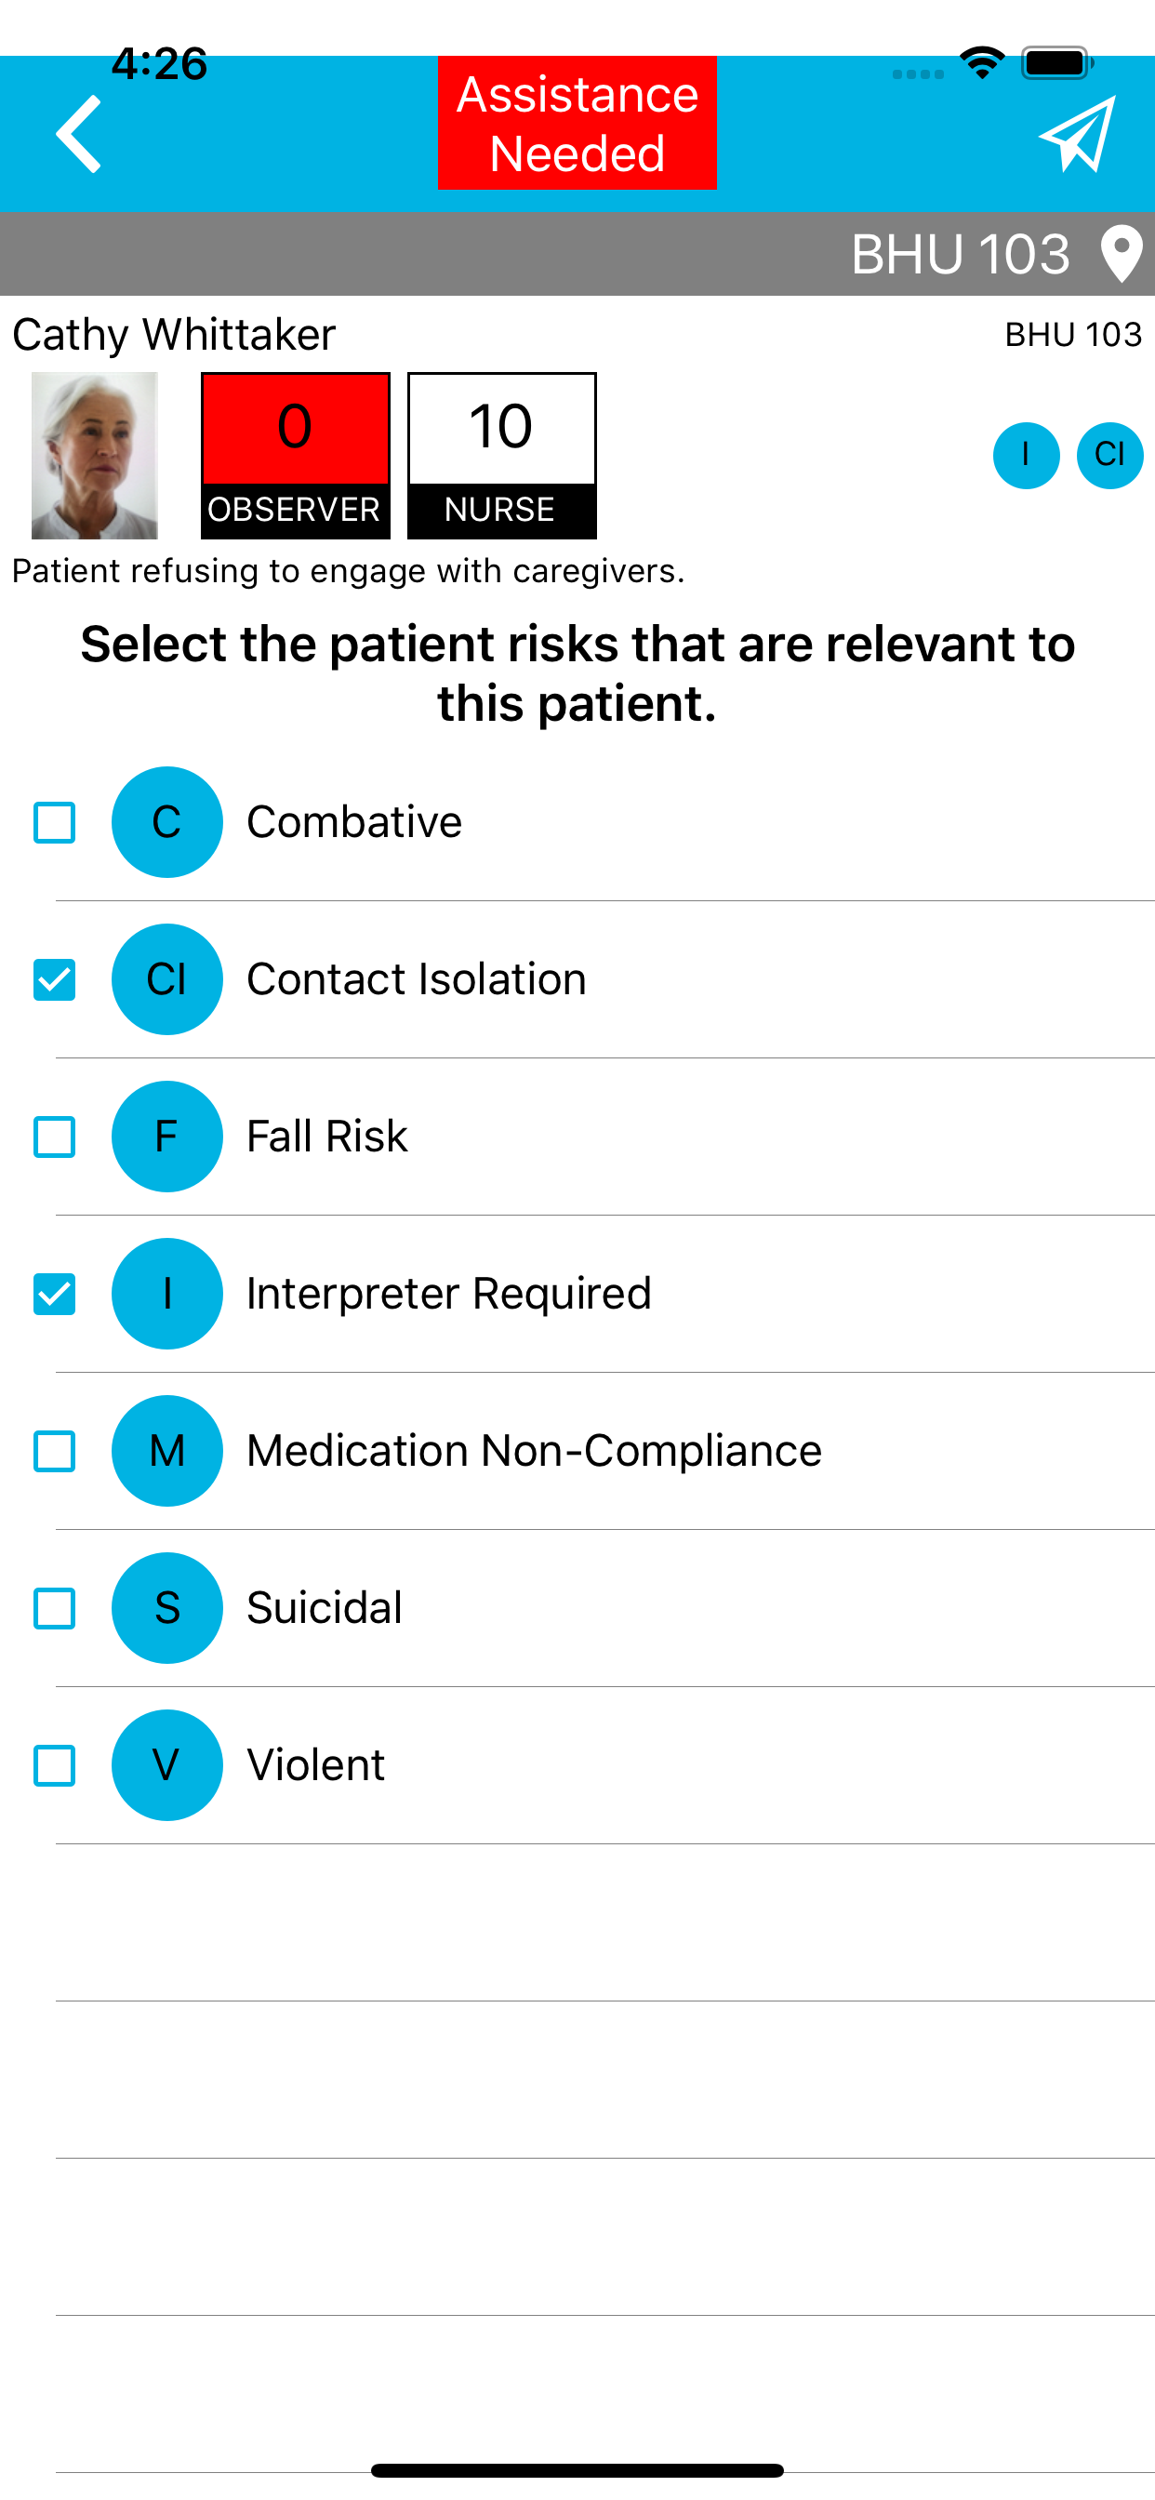1155x2500 pixels.
Task: Tap the Nurse count box
Action: 502,455
